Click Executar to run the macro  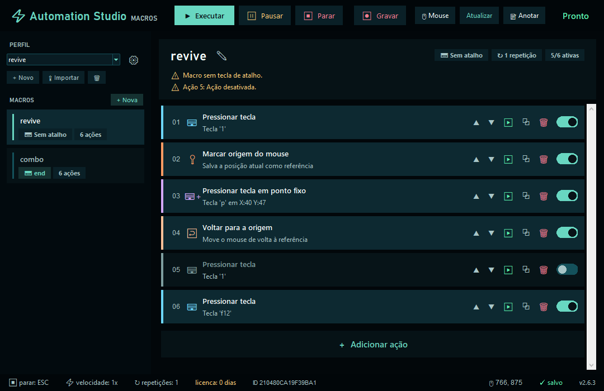pos(204,16)
